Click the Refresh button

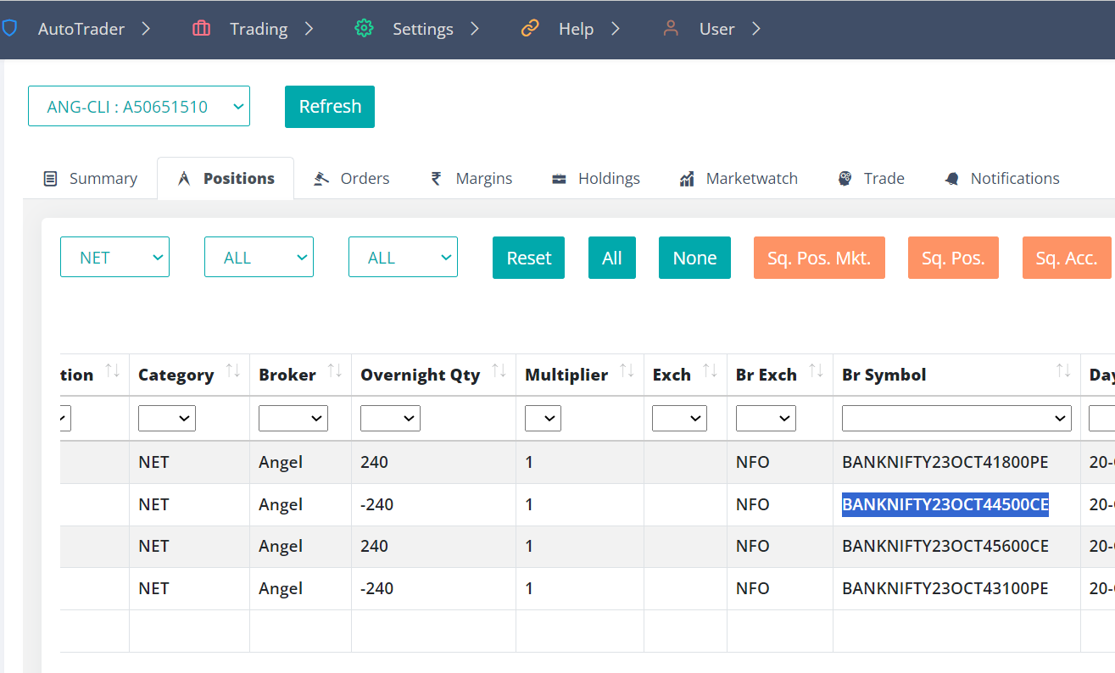click(330, 107)
